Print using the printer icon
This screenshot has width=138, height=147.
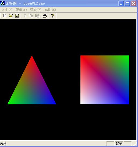click(x=45, y=16)
